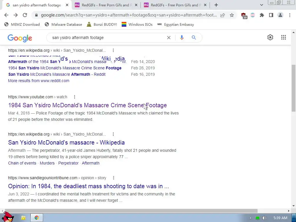296x222 pixels.
Task: Close the first RedGIFs tab
Action: coord(136,5)
